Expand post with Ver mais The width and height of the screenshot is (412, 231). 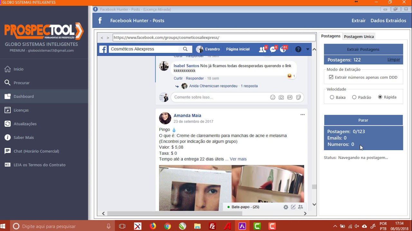tap(238, 159)
